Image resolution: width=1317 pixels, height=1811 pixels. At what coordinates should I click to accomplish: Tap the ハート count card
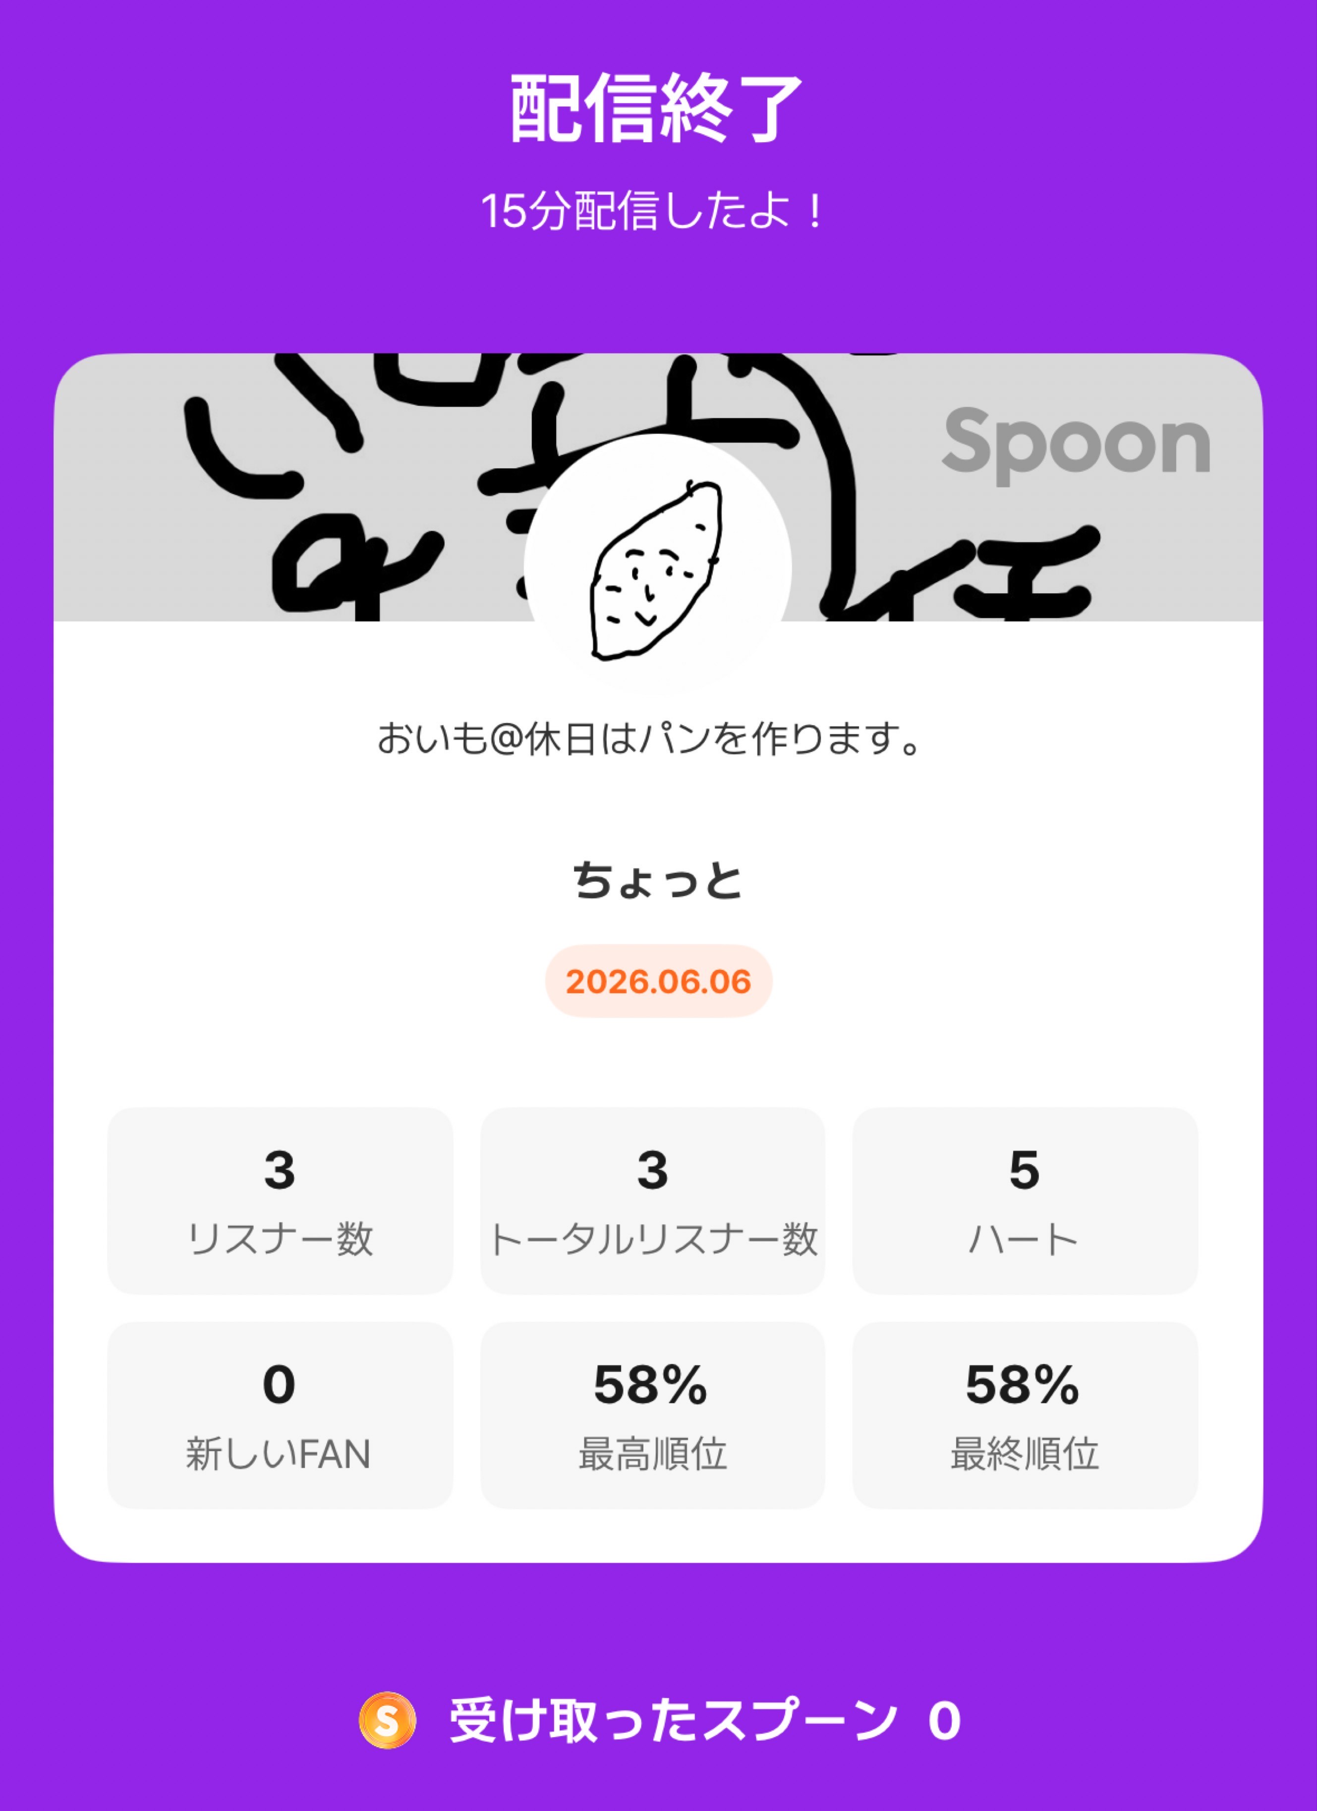(x=1025, y=1200)
